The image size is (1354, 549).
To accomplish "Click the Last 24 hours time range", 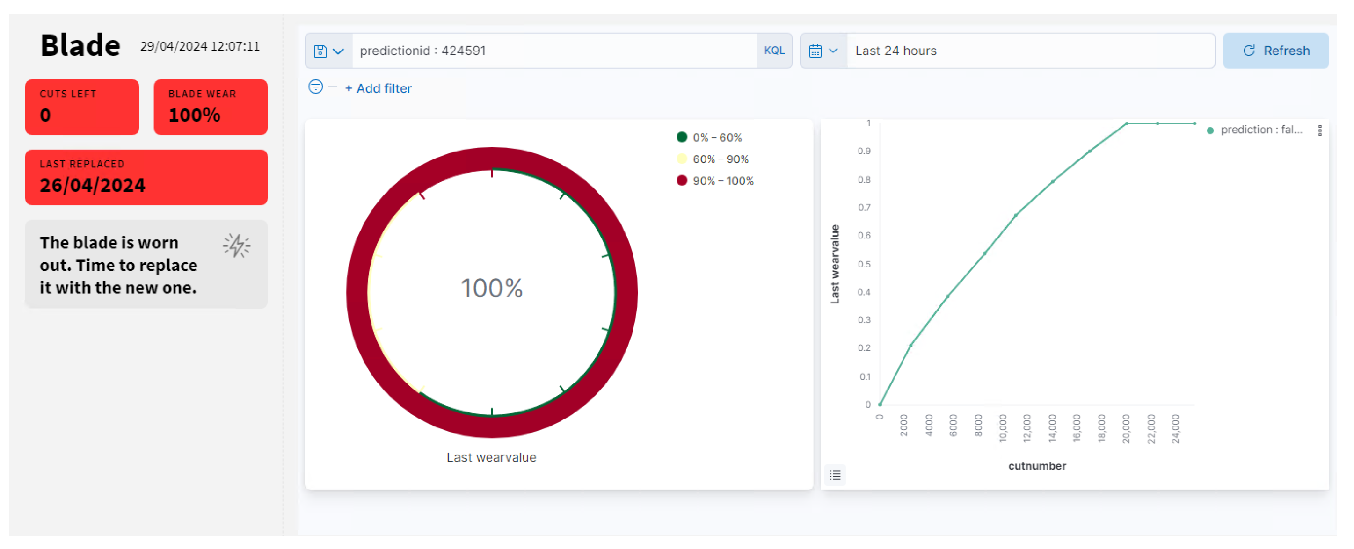I will tap(895, 51).
